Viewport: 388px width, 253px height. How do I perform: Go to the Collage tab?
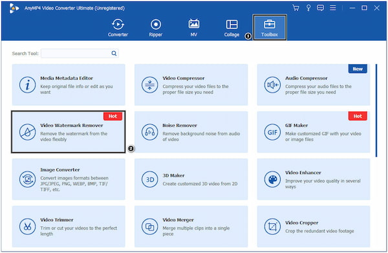tap(232, 28)
